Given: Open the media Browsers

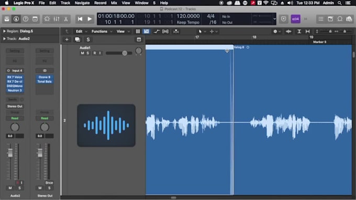Looking at the screenshot, I should 349,19.
